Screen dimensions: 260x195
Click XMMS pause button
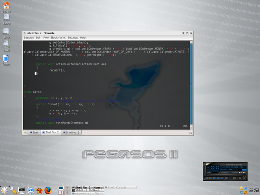[215, 178]
